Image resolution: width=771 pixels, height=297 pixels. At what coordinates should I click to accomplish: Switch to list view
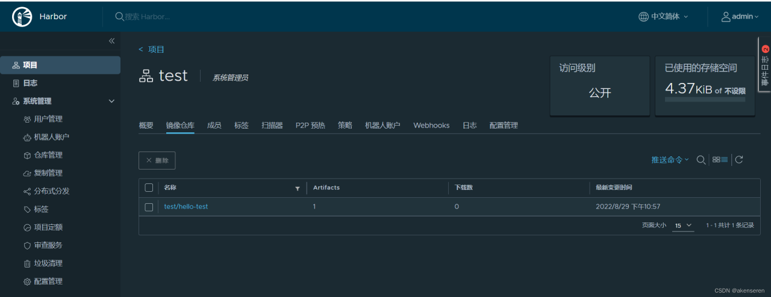[x=725, y=159]
